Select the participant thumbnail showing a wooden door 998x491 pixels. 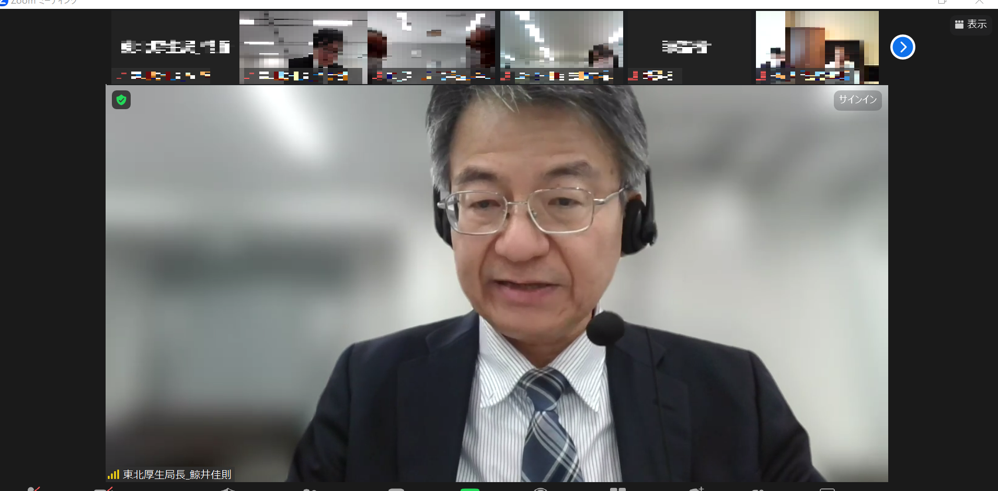click(817, 47)
